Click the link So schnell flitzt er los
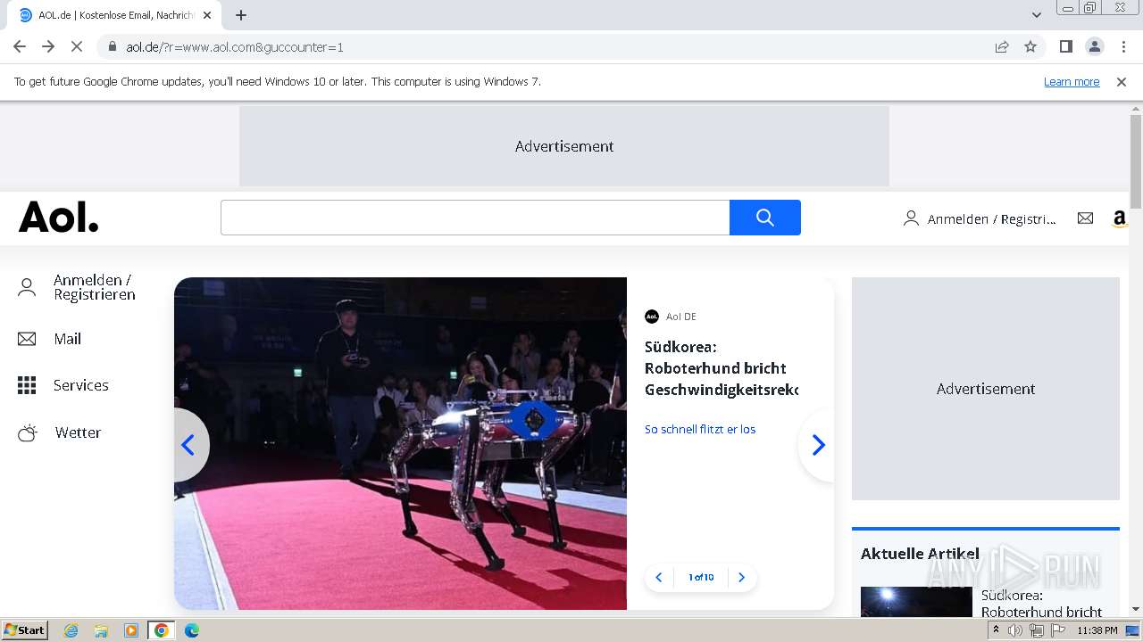This screenshot has width=1143, height=642. (x=700, y=429)
